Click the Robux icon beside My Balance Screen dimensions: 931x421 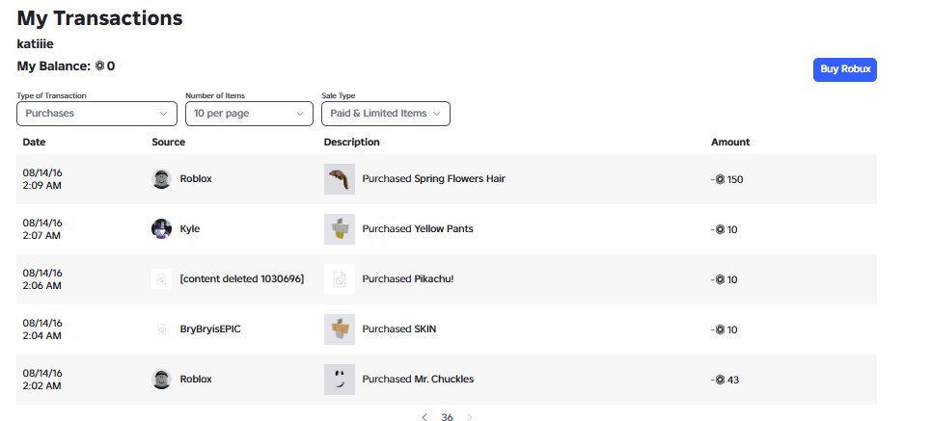tap(99, 66)
